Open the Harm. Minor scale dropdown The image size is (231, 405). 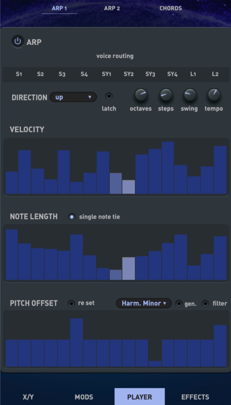(144, 303)
